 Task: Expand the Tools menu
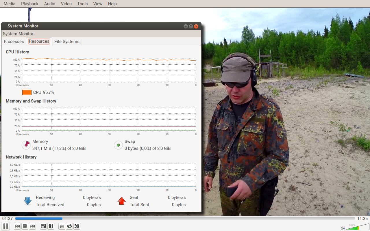(x=82, y=4)
